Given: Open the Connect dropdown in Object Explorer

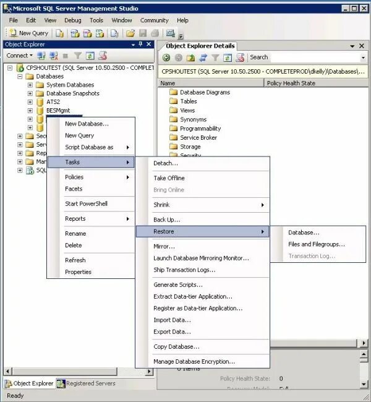Looking at the screenshot, I should (20, 56).
